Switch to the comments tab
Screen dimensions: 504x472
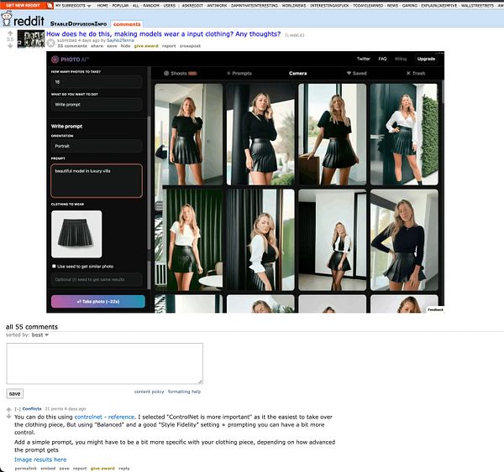pos(127,24)
